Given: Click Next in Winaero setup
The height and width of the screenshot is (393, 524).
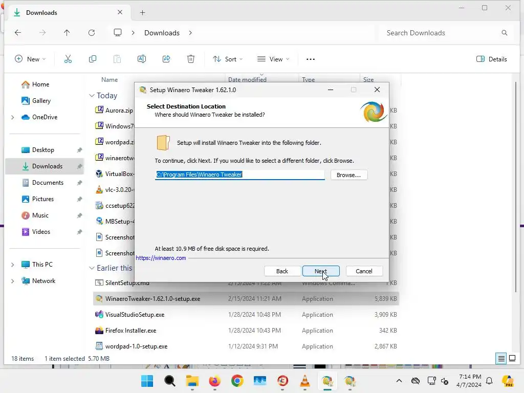Looking at the screenshot, I should tap(321, 271).
